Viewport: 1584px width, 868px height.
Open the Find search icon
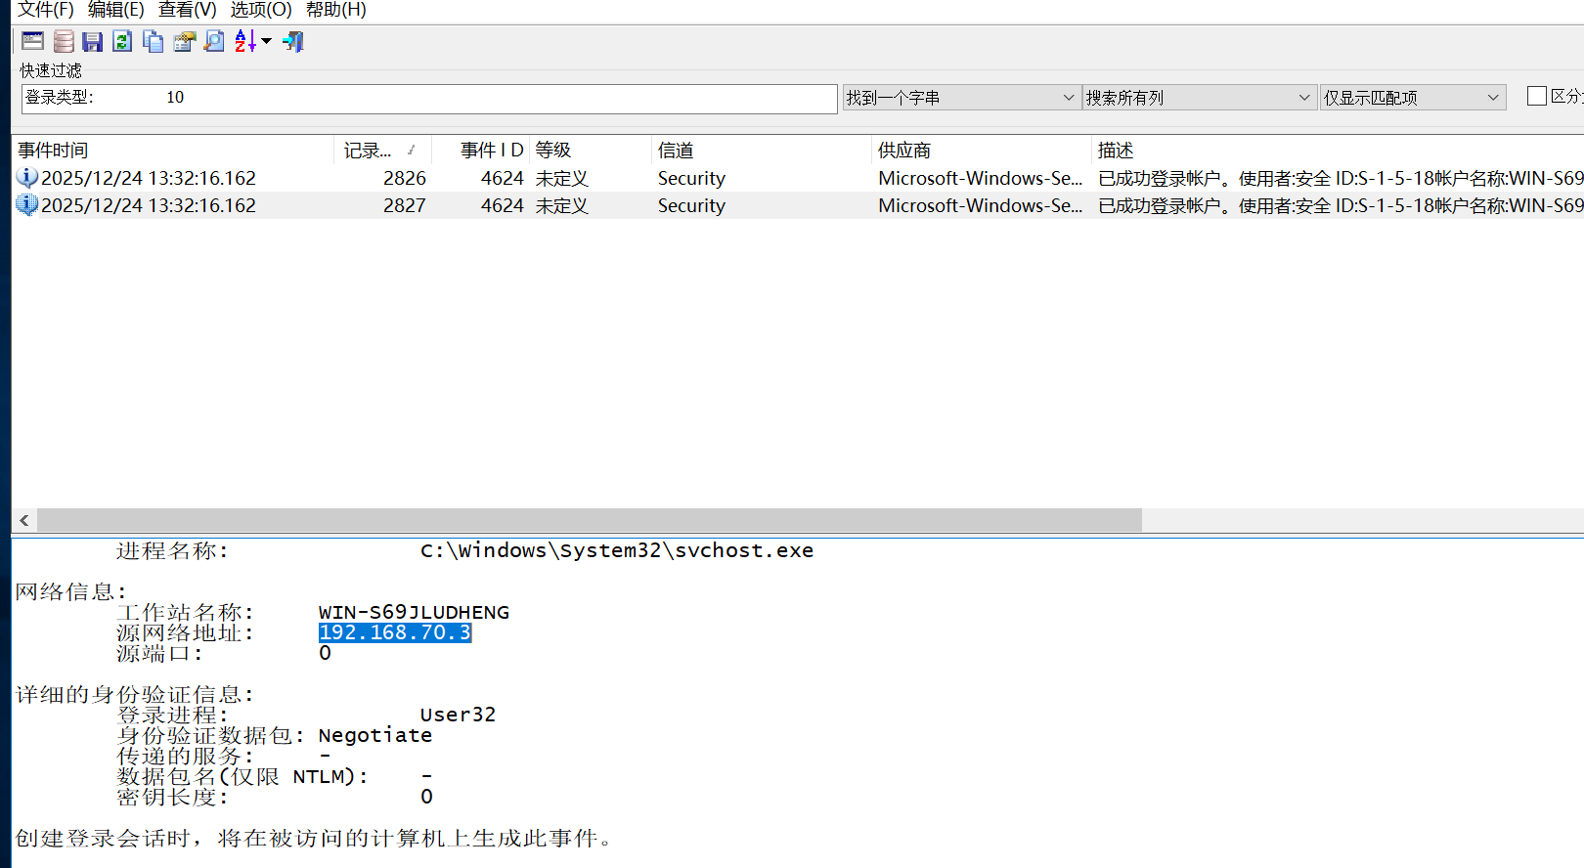pos(214,41)
